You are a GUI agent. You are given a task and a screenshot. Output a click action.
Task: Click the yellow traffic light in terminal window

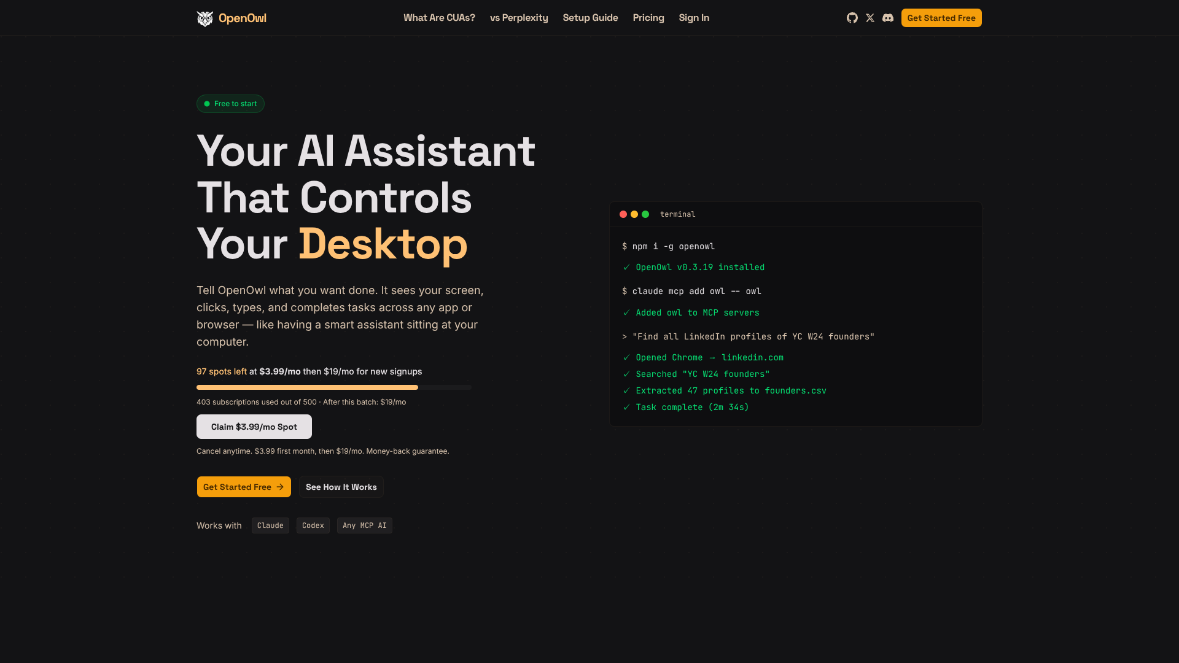[634, 214]
